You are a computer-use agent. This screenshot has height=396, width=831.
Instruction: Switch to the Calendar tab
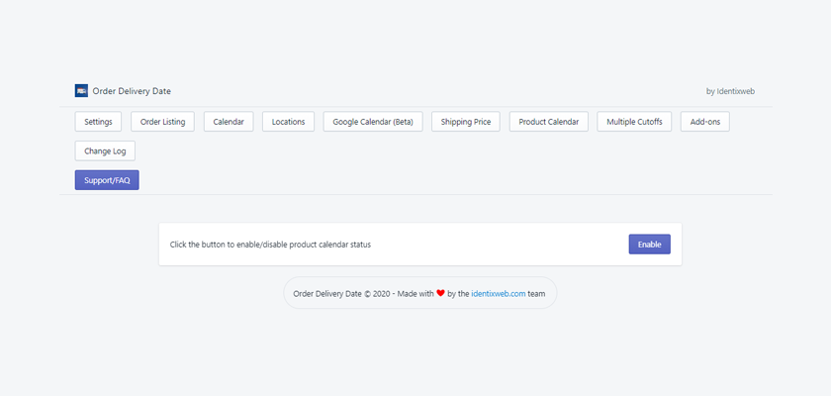tap(229, 122)
